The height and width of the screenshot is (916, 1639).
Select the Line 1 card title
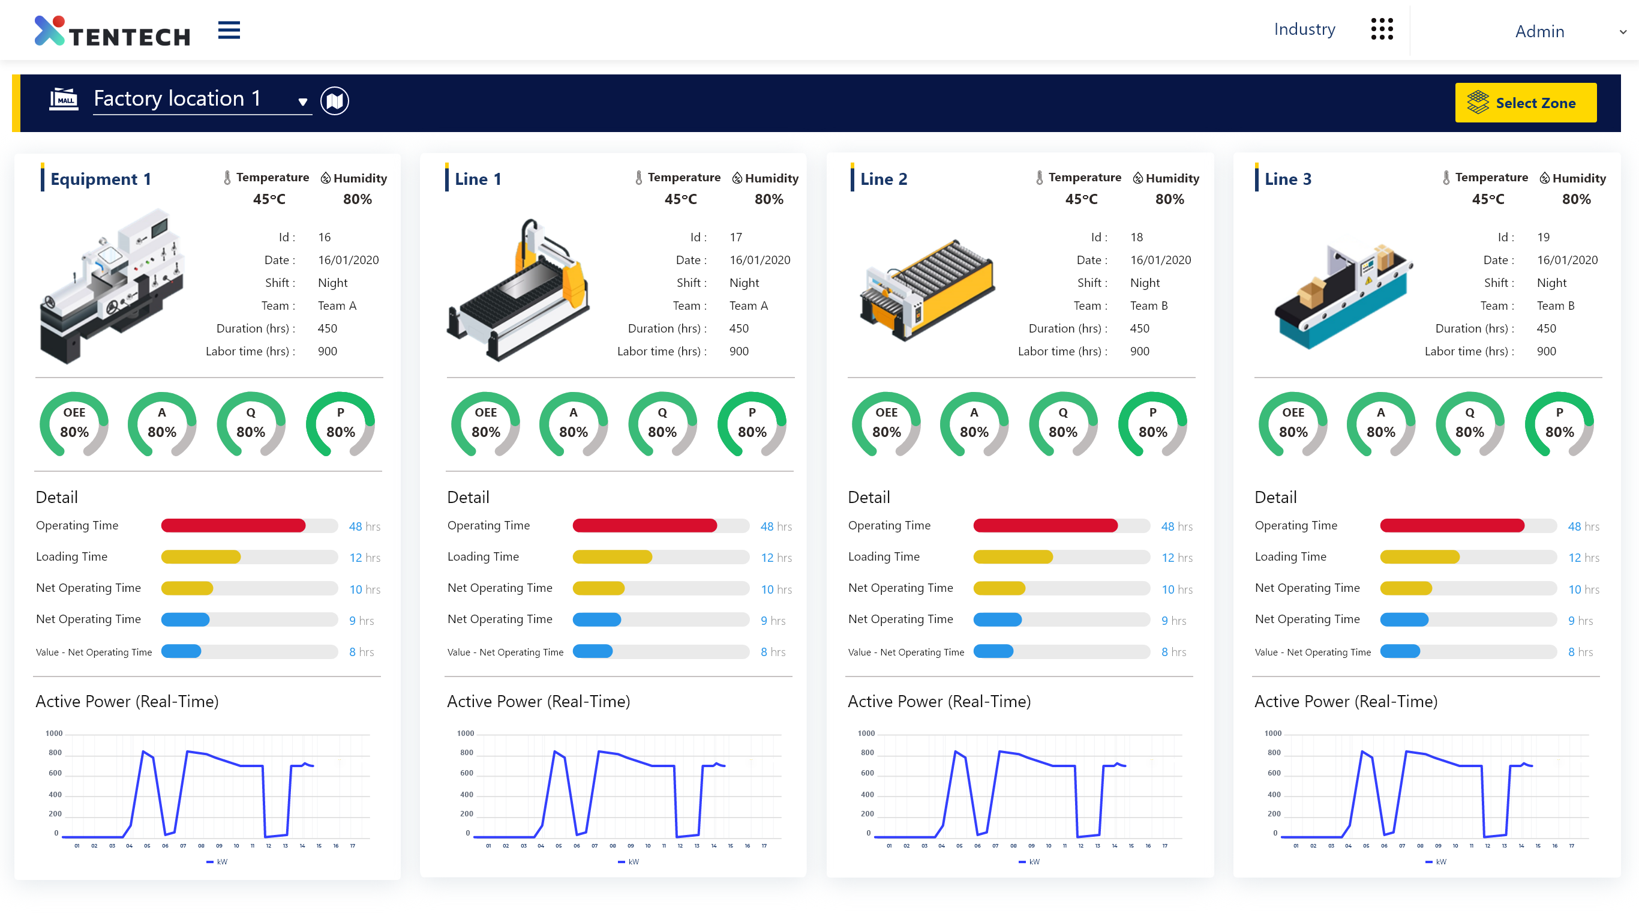click(478, 179)
